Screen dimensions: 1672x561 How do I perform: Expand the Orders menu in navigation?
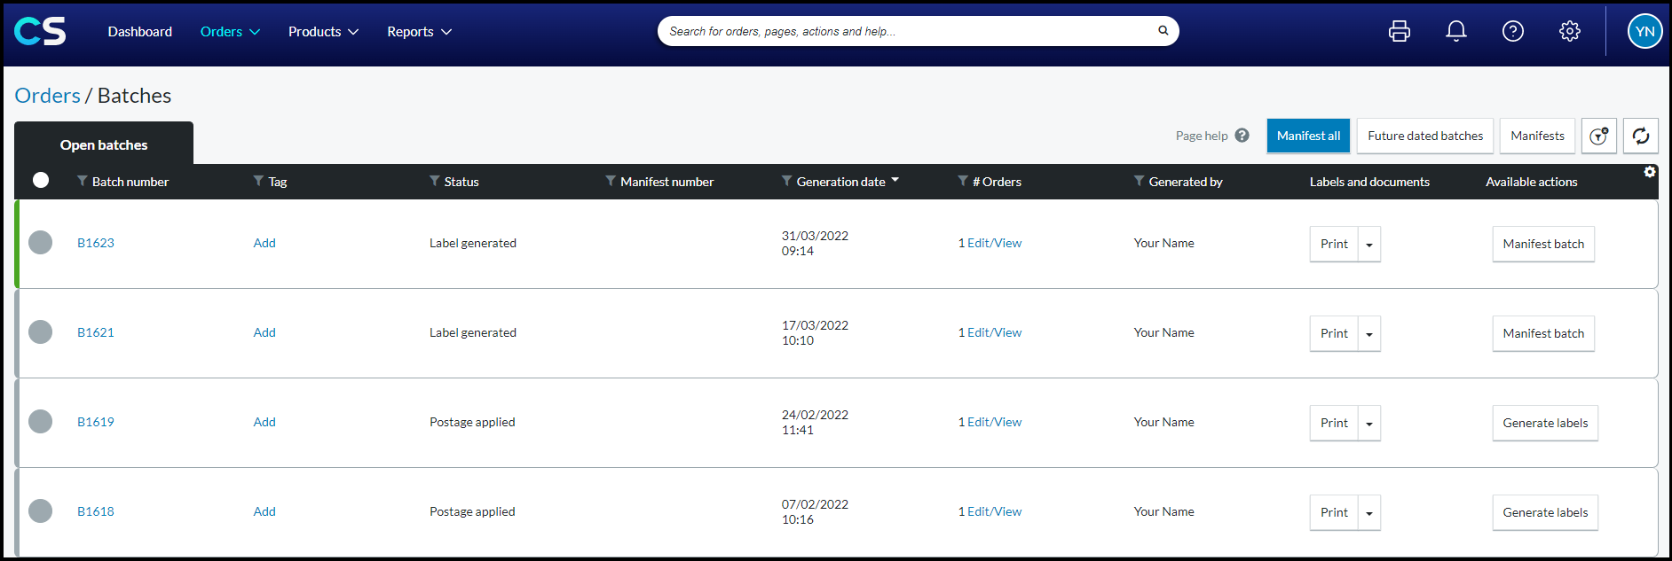coord(230,32)
